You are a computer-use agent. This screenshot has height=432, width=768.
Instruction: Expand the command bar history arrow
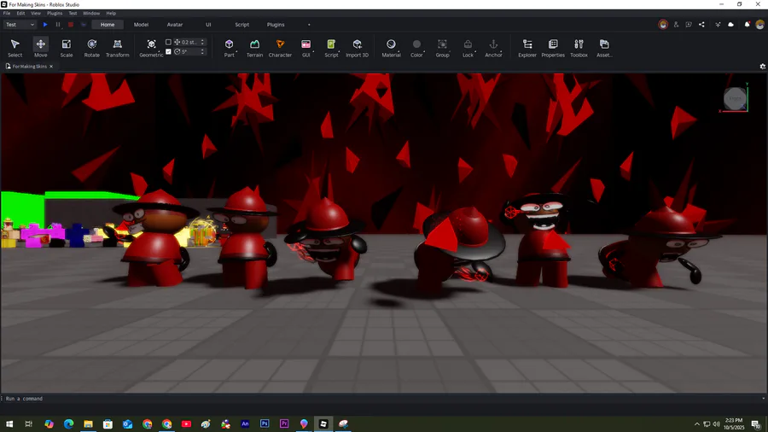point(763,398)
